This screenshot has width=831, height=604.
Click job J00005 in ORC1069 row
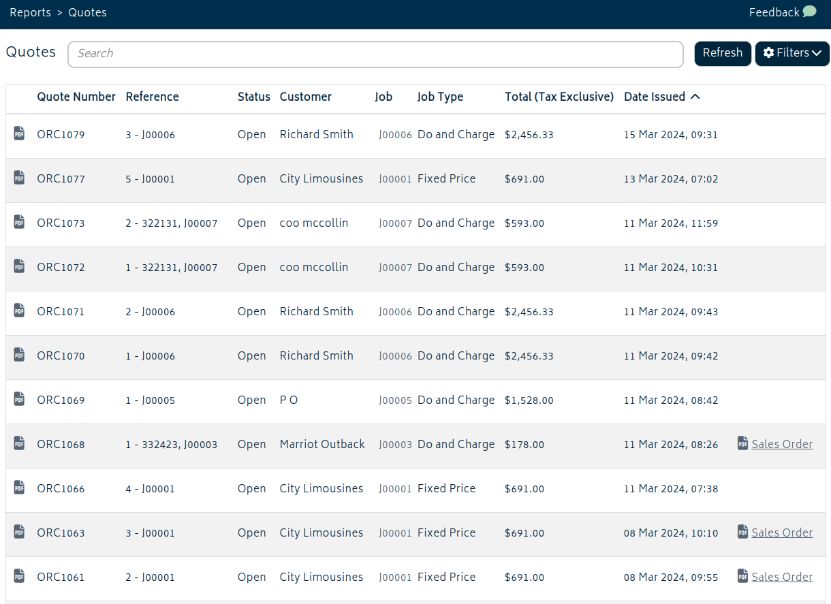tap(395, 400)
